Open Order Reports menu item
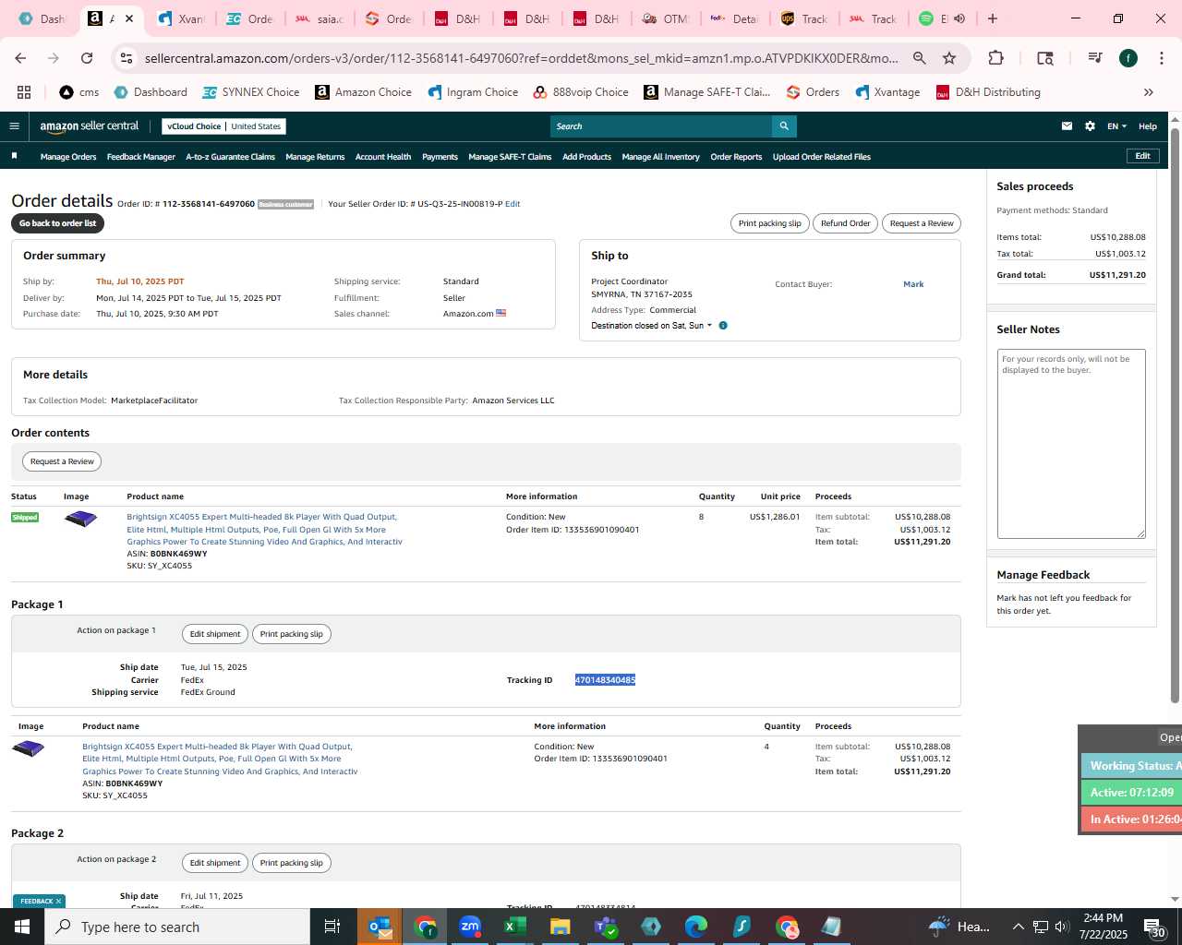This screenshot has height=945, width=1182. 736,157
